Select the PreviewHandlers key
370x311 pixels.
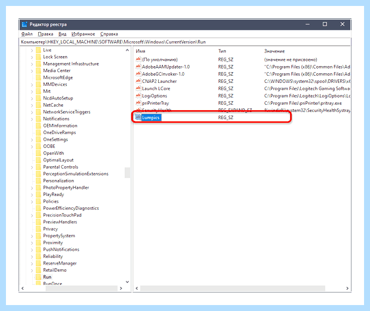[60, 222]
